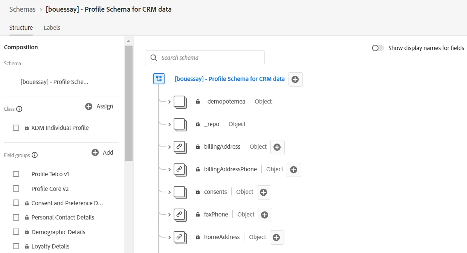Click the scrollbar up arrow
Image resolution: width=467 pixels, height=253 pixels.
click(128, 41)
